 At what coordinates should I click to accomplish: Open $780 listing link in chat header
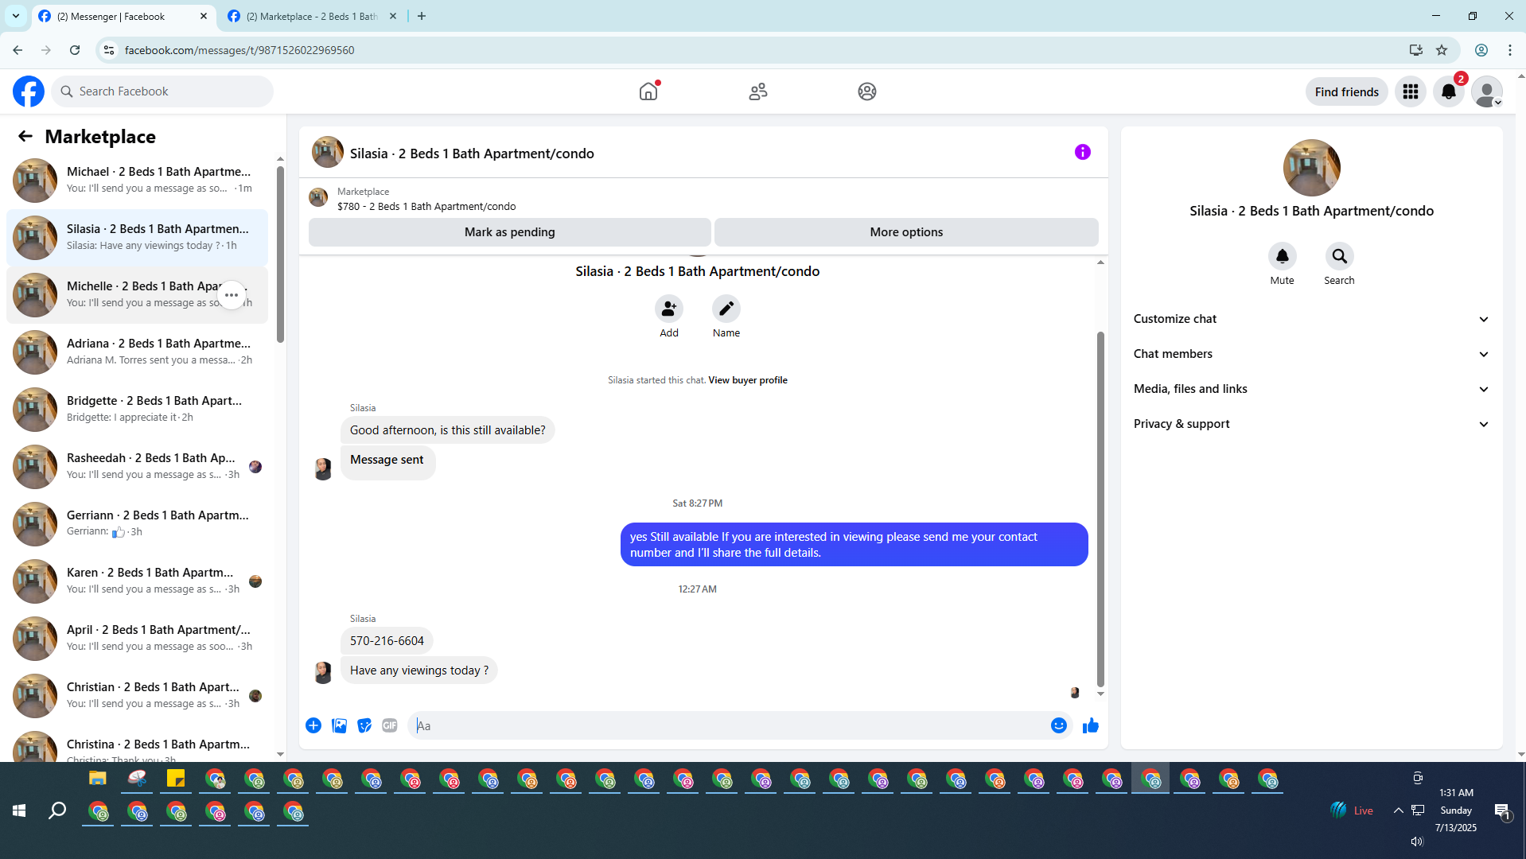click(426, 207)
